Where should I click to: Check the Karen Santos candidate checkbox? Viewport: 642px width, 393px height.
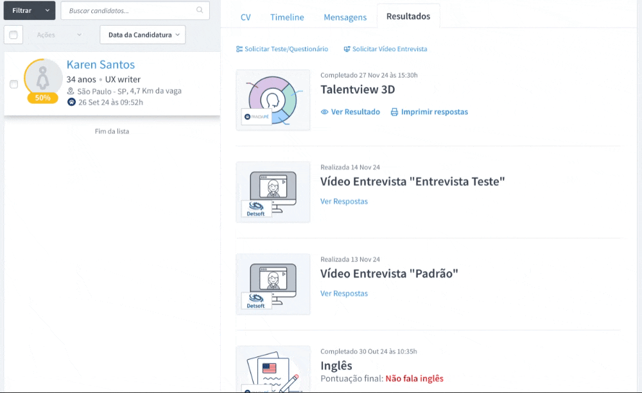(14, 85)
